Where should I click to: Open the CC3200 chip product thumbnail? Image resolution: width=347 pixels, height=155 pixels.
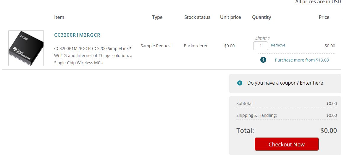26,48
